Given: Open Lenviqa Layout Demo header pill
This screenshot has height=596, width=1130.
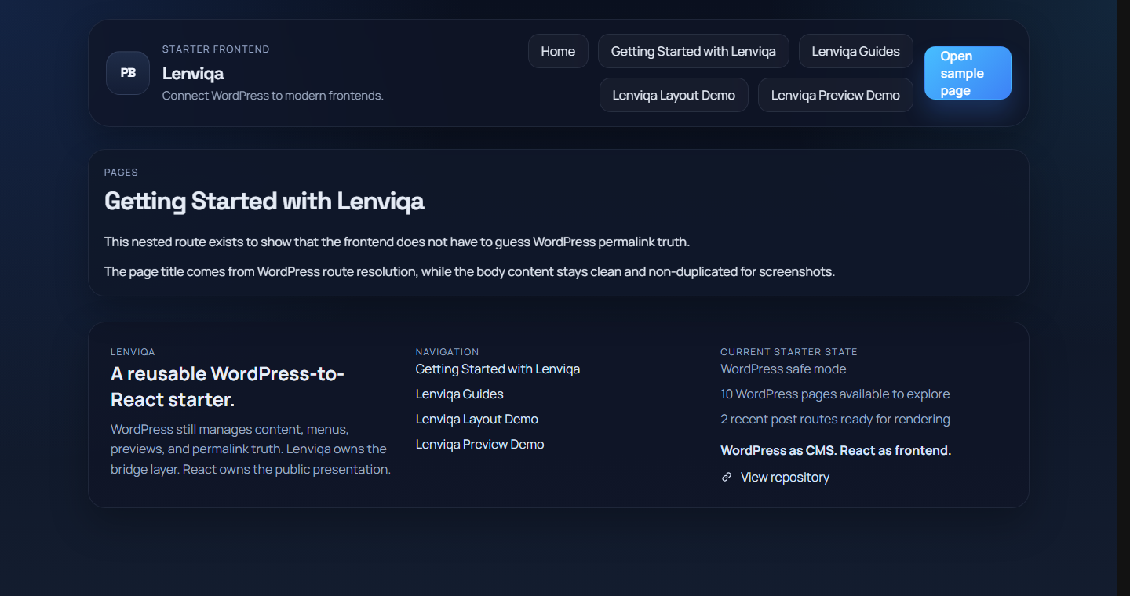Looking at the screenshot, I should pyautogui.click(x=674, y=95).
